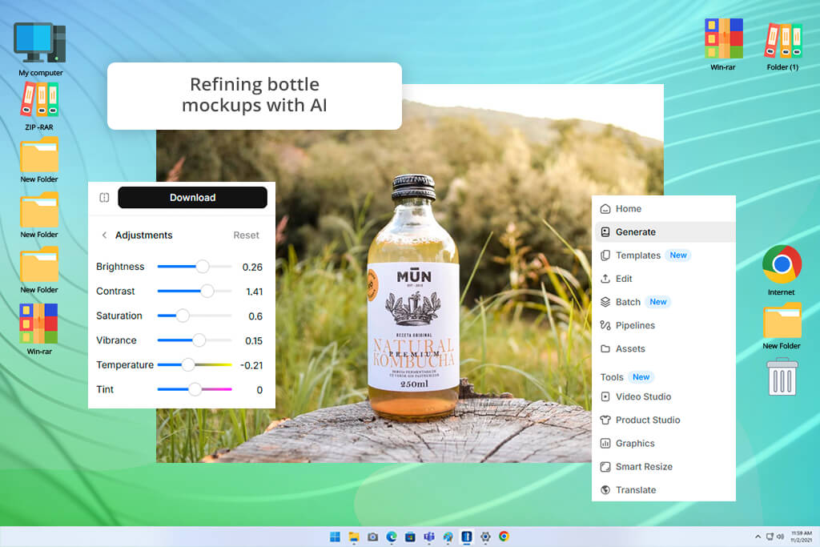The image size is (820, 547).
Task: Click the Graphics chart icon
Action: (605, 444)
